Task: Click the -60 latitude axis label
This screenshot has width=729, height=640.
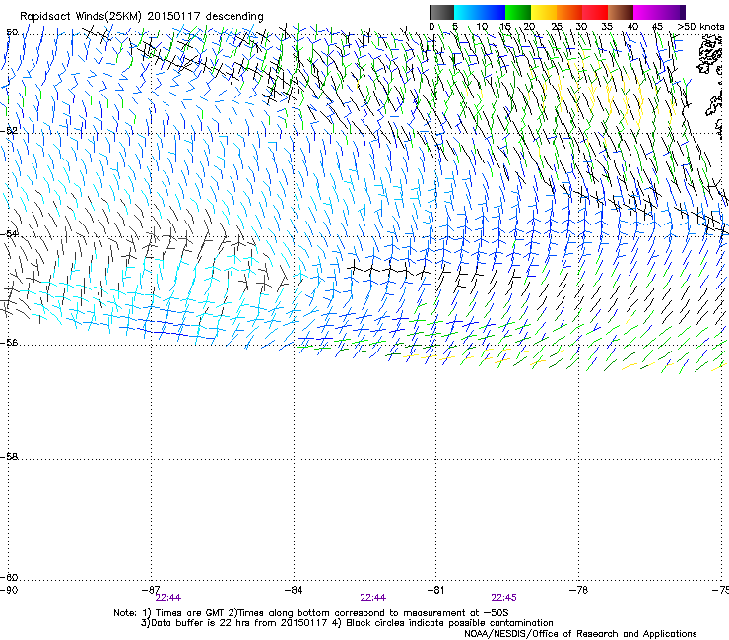Action: point(9,577)
